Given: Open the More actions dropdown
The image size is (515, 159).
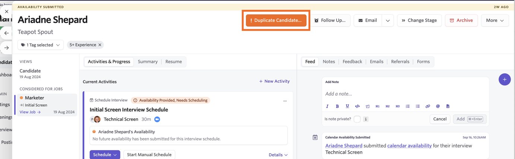Looking at the screenshot, I should (x=495, y=20).
